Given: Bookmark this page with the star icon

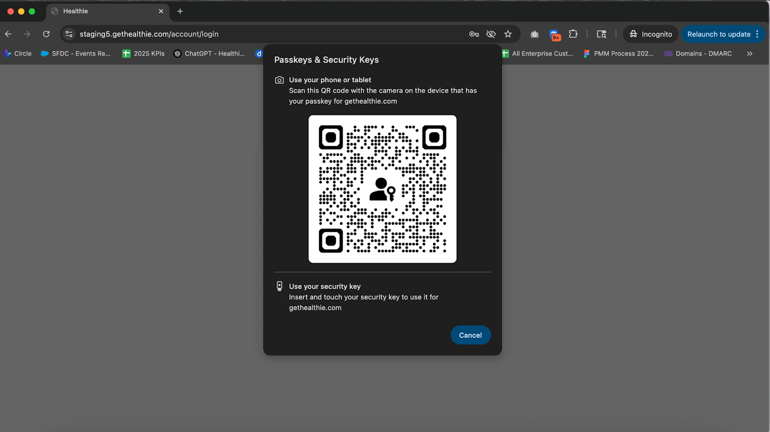Looking at the screenshot, I should (508, 34).
